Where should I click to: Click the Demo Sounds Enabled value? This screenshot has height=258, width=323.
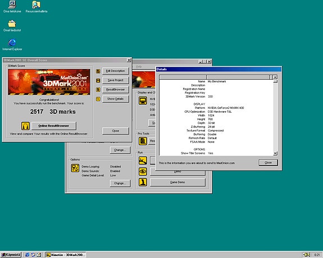[115, 171]
